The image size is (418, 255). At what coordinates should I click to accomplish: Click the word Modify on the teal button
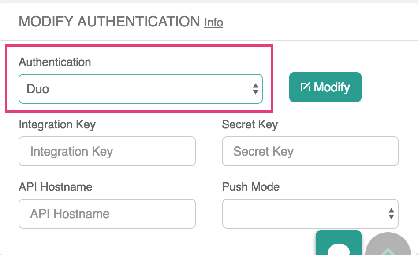click(332, 87)
